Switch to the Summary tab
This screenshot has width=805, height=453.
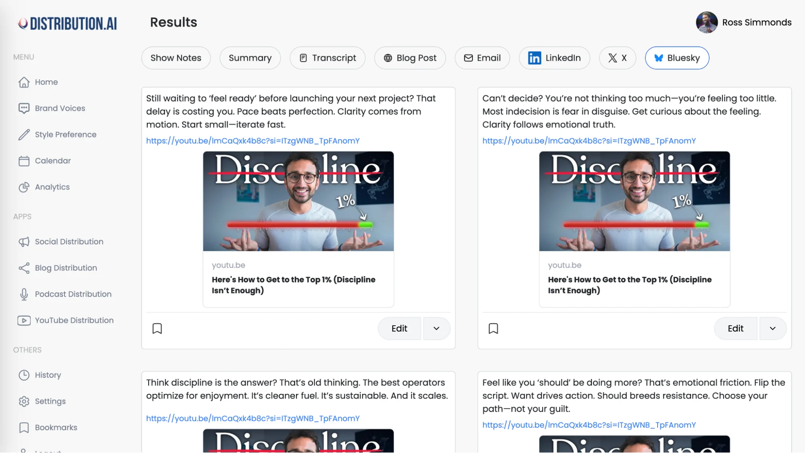click(250, 58)
